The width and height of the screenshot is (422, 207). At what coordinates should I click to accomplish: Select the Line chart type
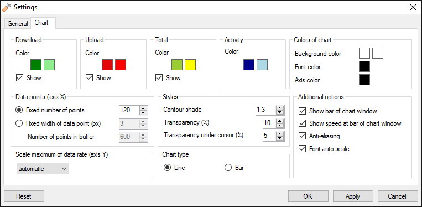[x=167, y=168]
